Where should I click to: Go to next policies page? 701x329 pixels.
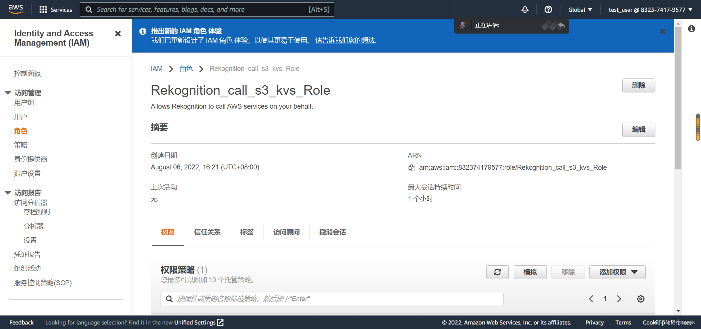[619, 299]
